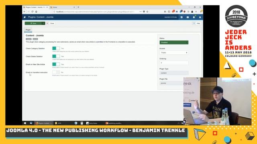Viewport: 257px width, 144px height.
Task: Click the Close button in toolbar
Action: click(x=51, y=23)
